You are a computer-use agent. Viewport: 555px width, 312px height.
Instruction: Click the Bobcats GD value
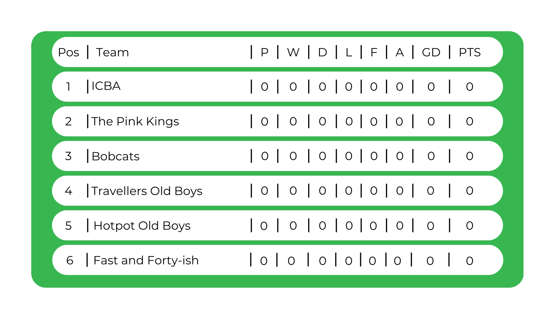click(x=431, y=156)
